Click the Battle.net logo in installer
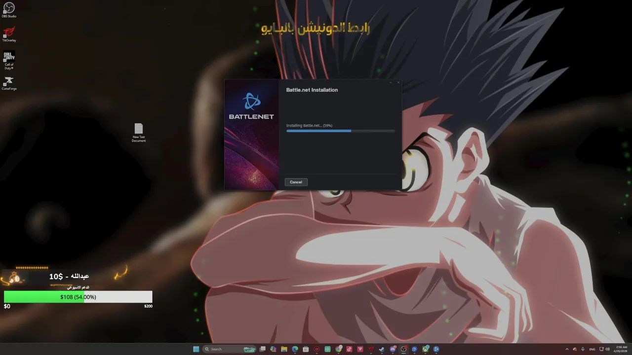This screenshot has height=355, width=632. (251, 106)
